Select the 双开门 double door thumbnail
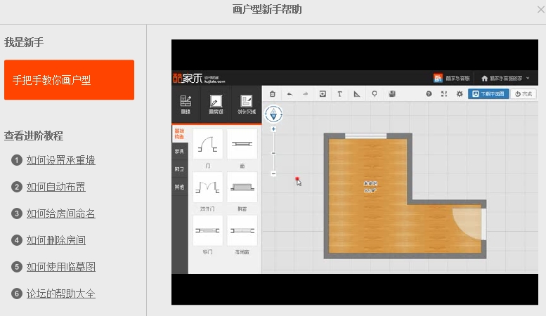This screenshot has width=546, height=316. point(207,187)
